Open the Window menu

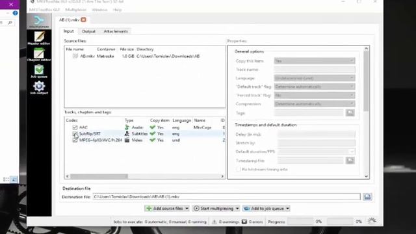coord(99,10)
